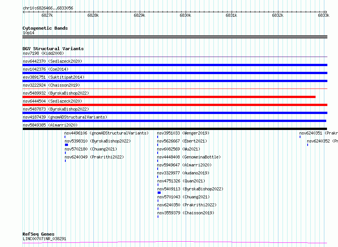The height and width of the screenshot is (247, 338).
Task: Open nsv3329977 (Audano2019) label
Action: point(183,173)
